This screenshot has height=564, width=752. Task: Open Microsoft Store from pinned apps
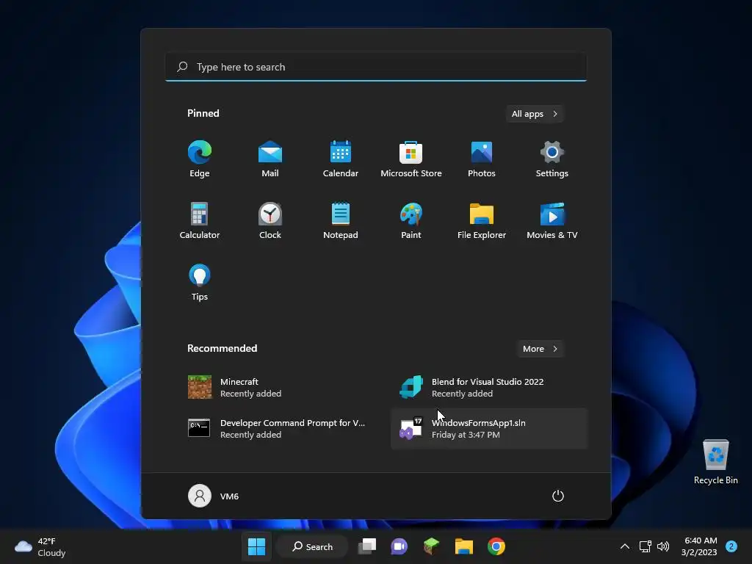(x=411, y=159)
